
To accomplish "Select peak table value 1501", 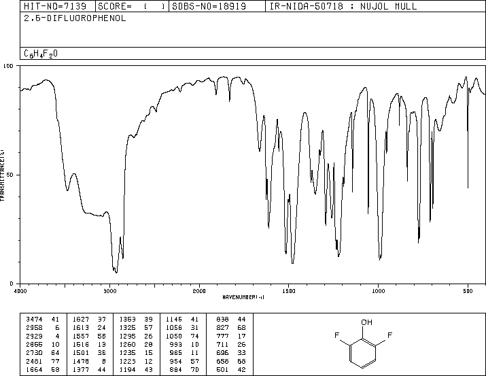I will pos(81,353).
